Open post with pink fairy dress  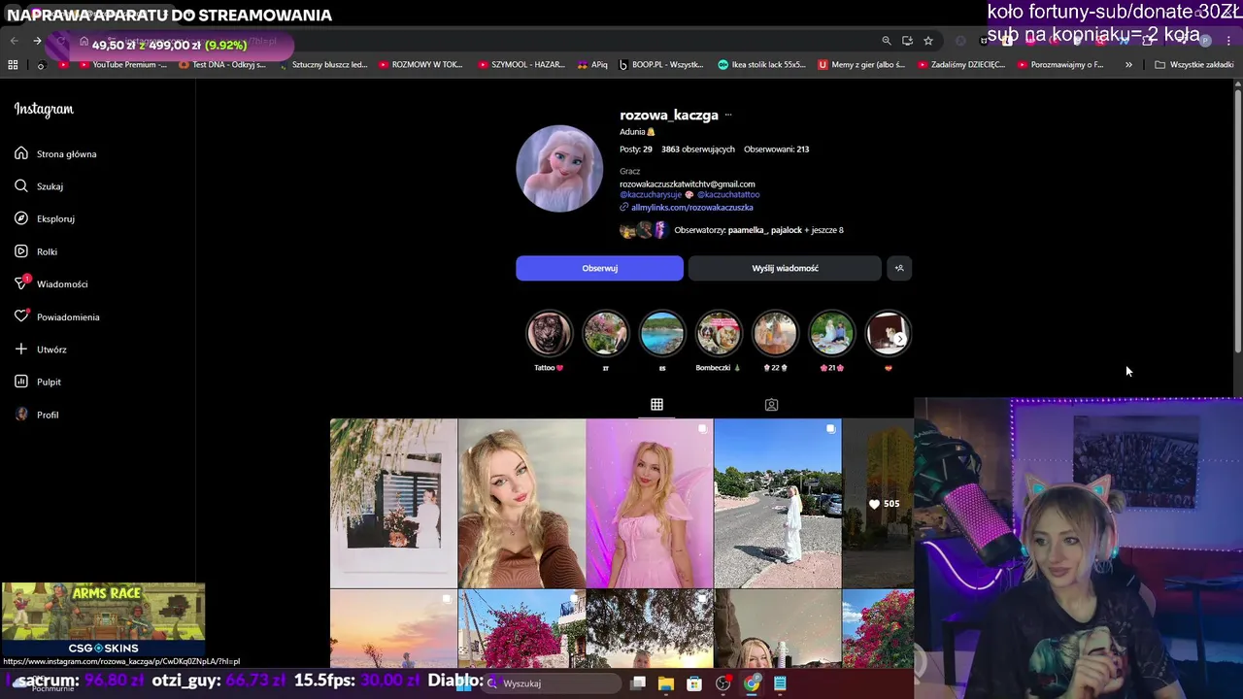pyautogui.click(x=650, y=503)
